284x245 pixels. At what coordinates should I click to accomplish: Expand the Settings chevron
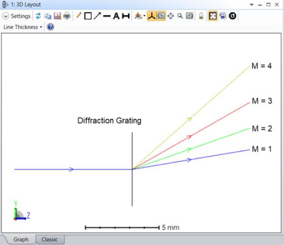click(6, 16)
